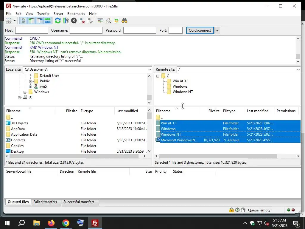The image size is (305, 229).
Task: Click the Quickconnect button
Action: (200, 30)
